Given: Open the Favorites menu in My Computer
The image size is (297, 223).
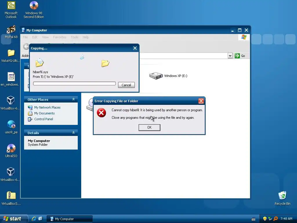Looking at the screenshot, I should pyautogui.click(x=60, y=37).
